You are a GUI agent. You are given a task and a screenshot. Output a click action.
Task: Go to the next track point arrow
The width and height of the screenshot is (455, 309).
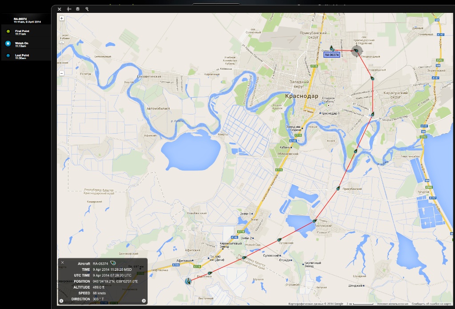tap(144, 301)
